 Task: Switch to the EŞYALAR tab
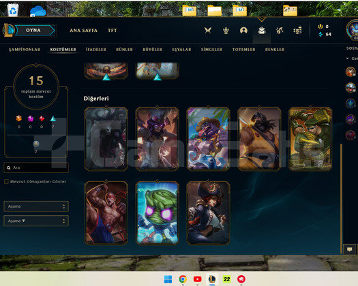click(181, 50)
